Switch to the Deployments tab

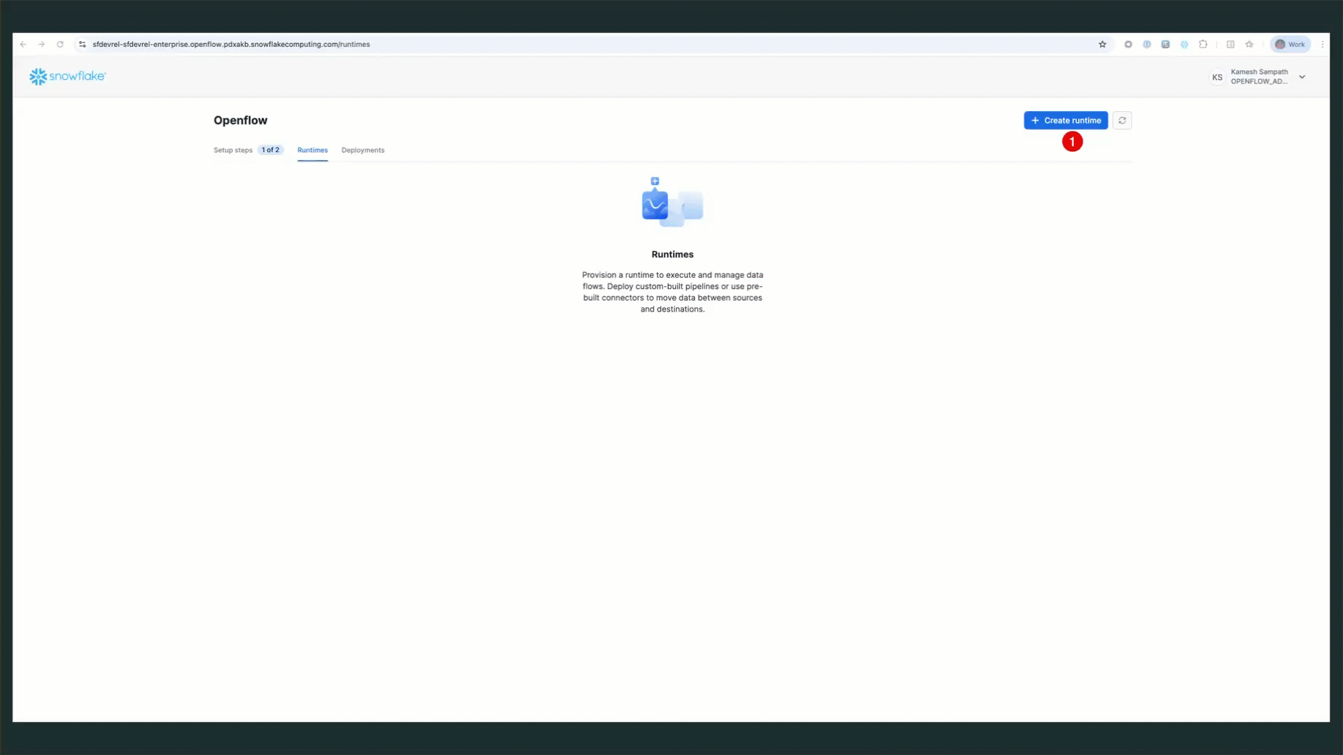(363, 151)
